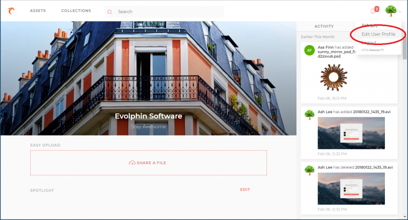Click the search magnifier icon
Viewport: 408px width, 220px height.
110,12
